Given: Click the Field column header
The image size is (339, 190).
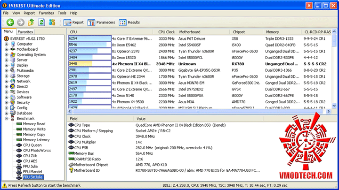Looking at the screenshot, I should (100, 119).
